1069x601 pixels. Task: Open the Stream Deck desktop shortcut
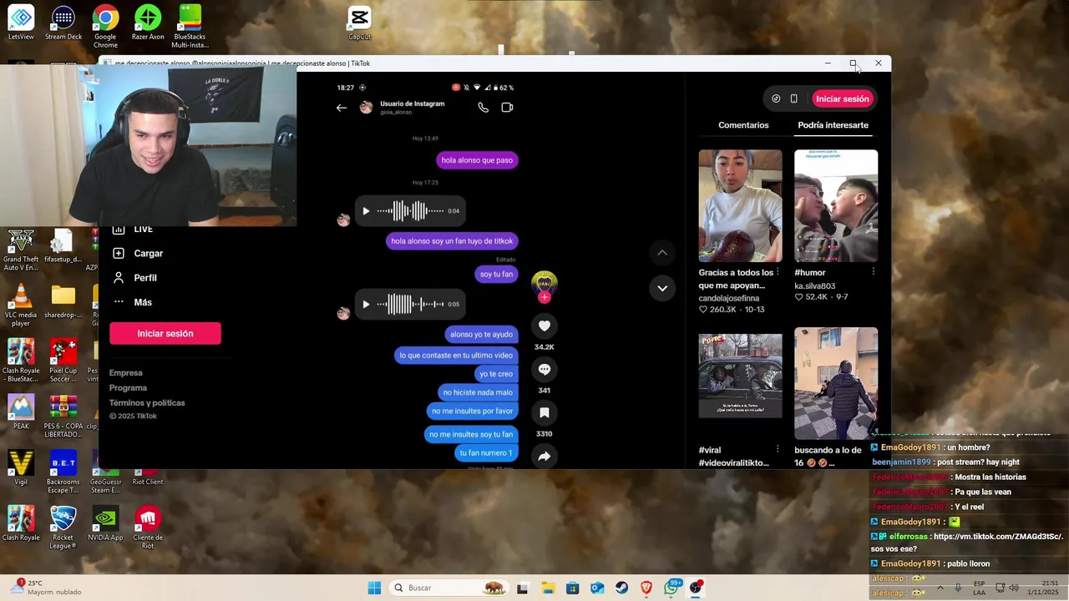(x=63, y=23)
